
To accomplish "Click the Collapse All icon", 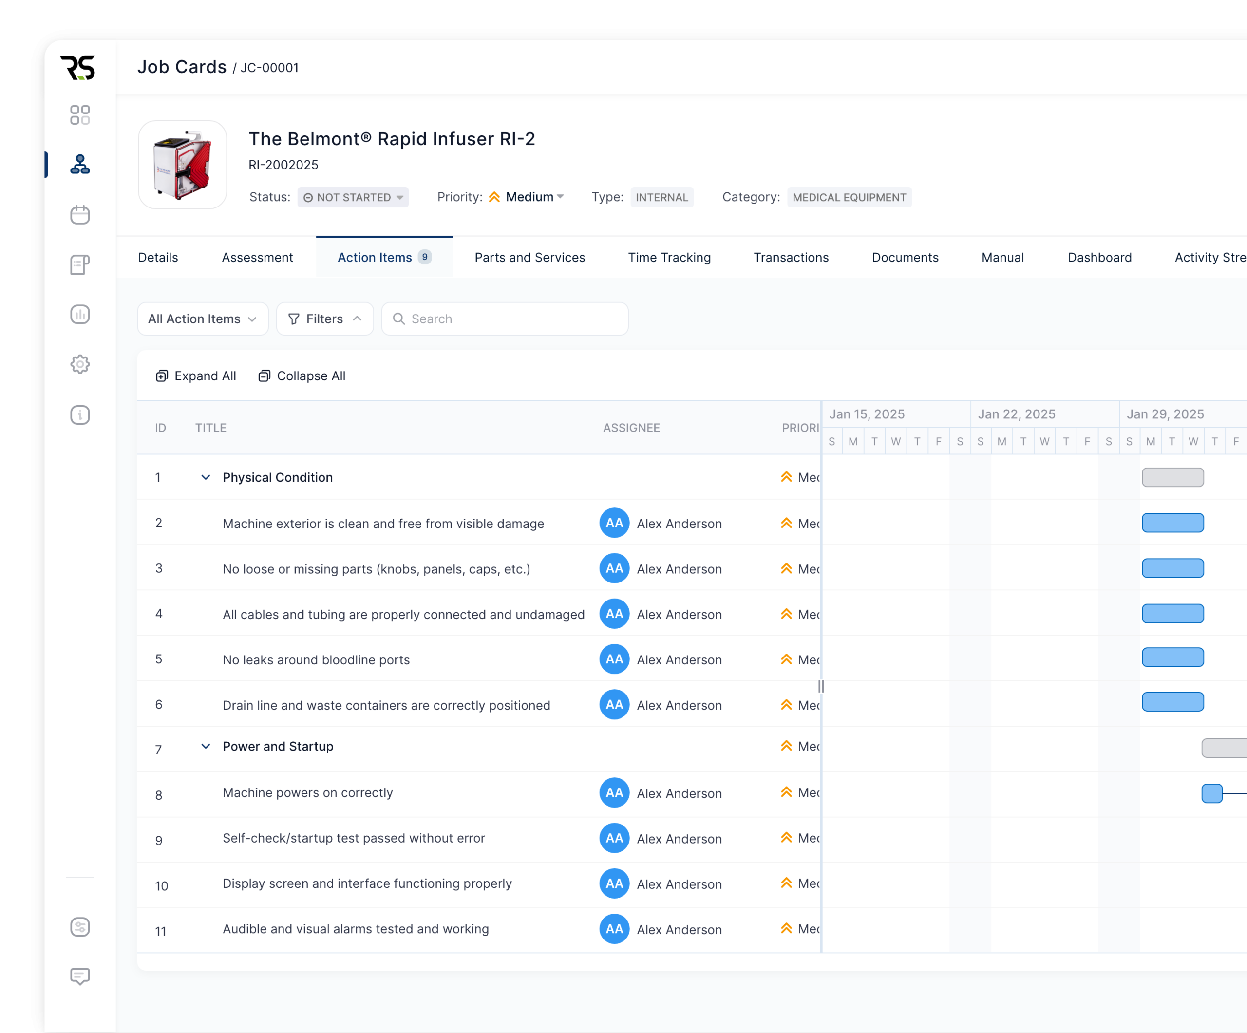I will click(x=264, y=376).
